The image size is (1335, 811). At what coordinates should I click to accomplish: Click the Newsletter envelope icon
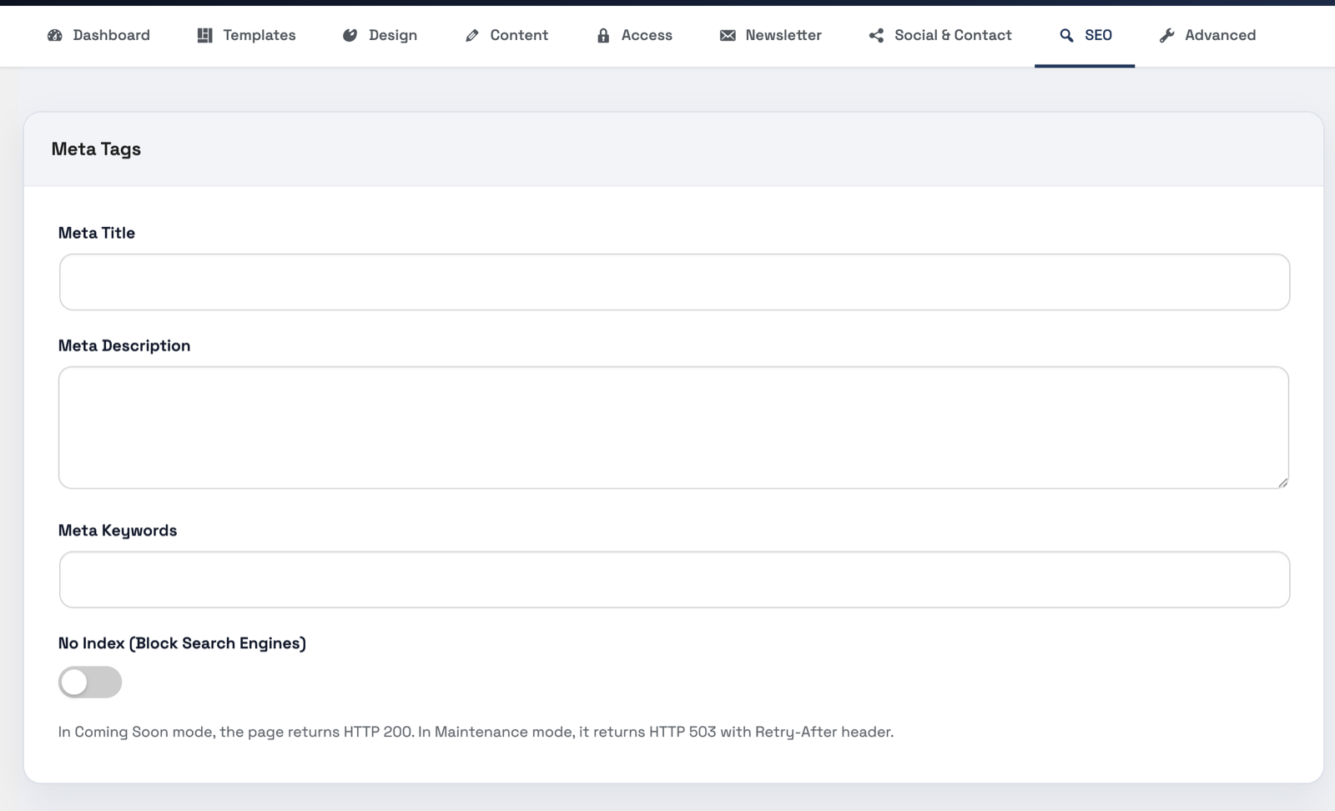726,35
